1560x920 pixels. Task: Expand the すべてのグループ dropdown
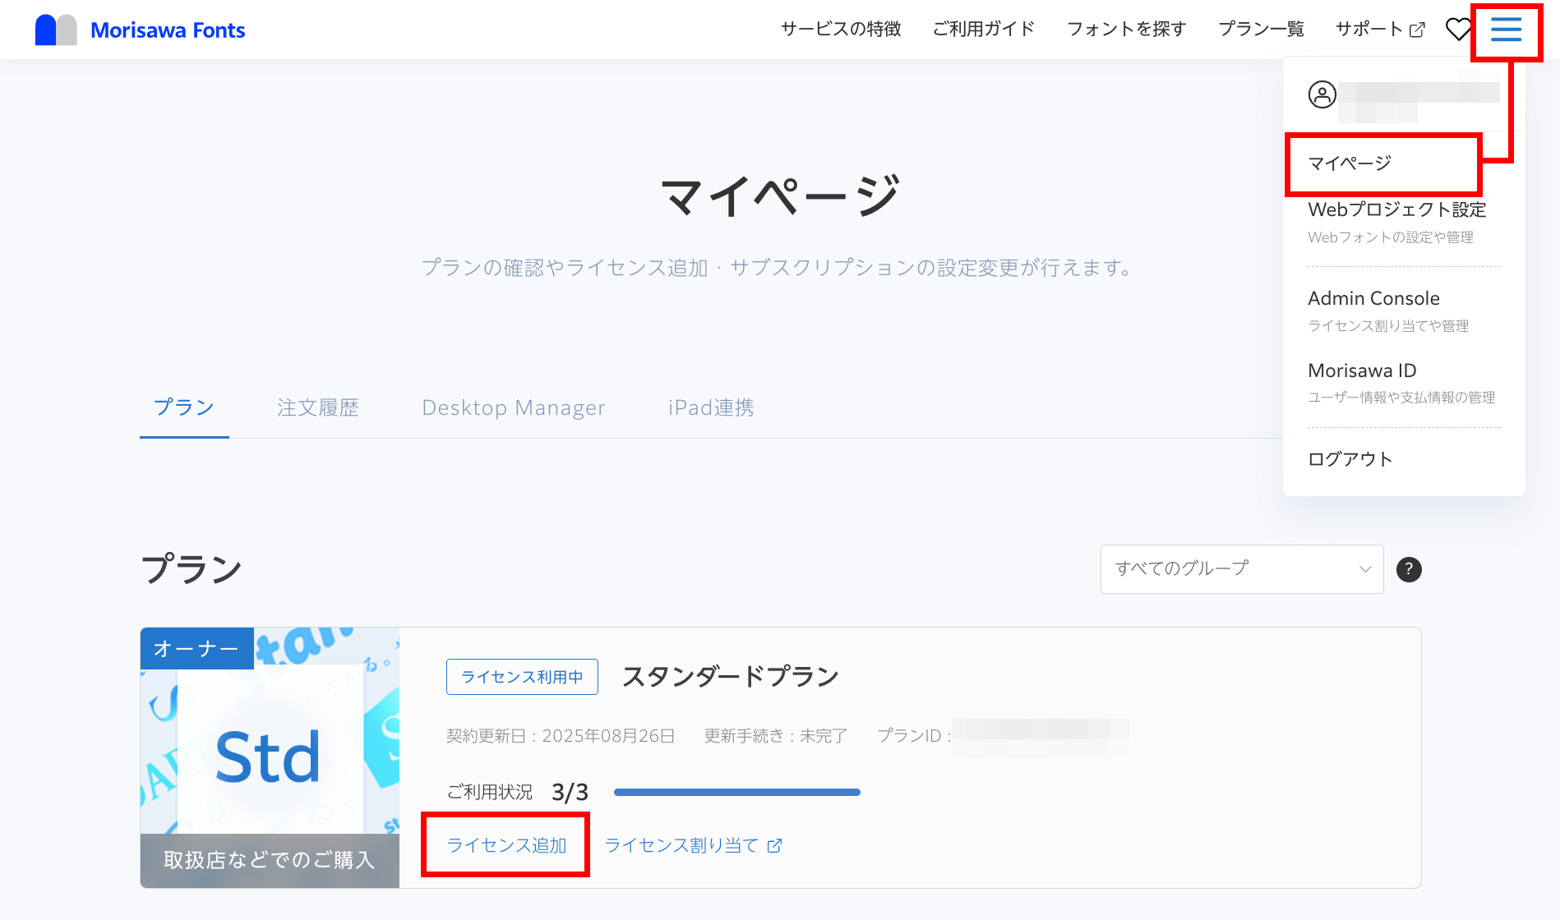tap(1242, 568)
